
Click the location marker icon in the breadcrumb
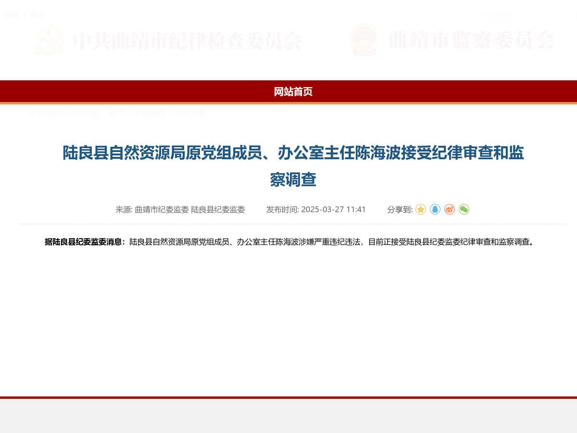click(x=31, y=113)
